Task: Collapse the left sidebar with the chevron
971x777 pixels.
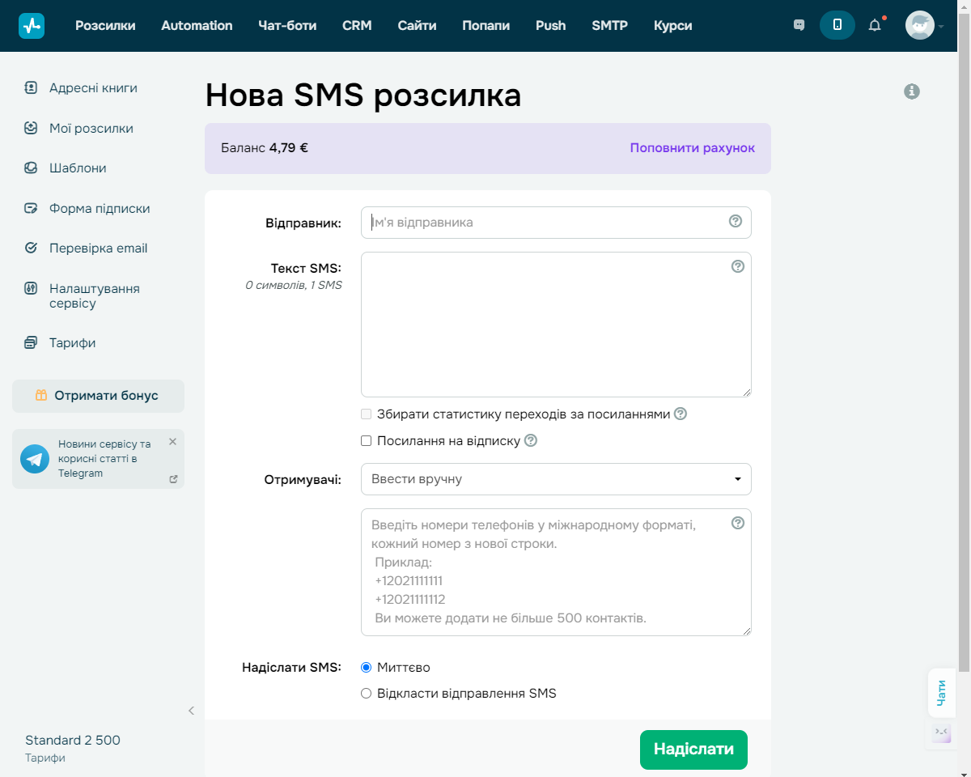Action: pyautogui.click(x=191, y=711)
